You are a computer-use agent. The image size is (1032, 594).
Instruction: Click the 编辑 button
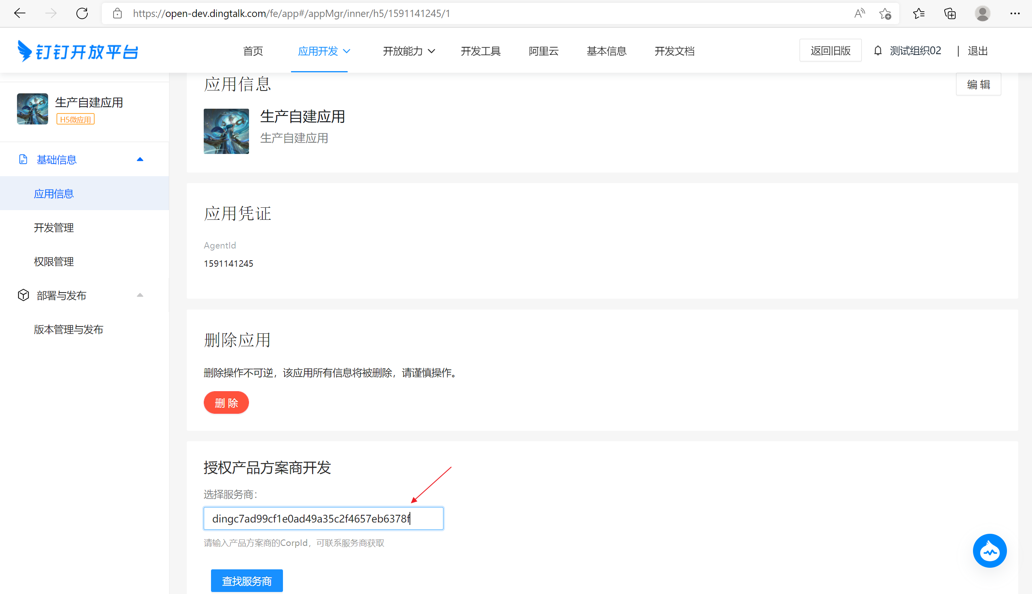click(978, 84)
